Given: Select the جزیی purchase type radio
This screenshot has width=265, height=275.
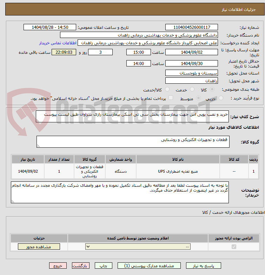Looking at the screenshot, I should (221, 98).
